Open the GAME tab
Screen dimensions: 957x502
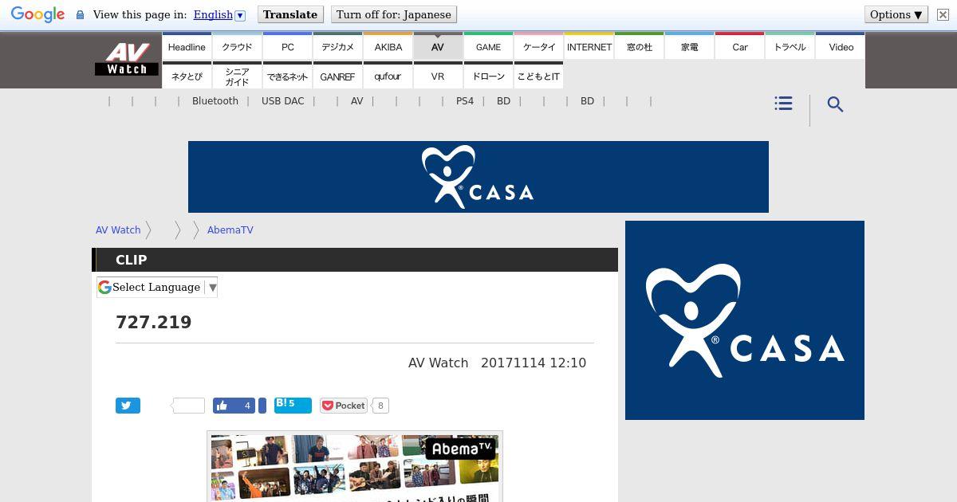pos(488,46)
